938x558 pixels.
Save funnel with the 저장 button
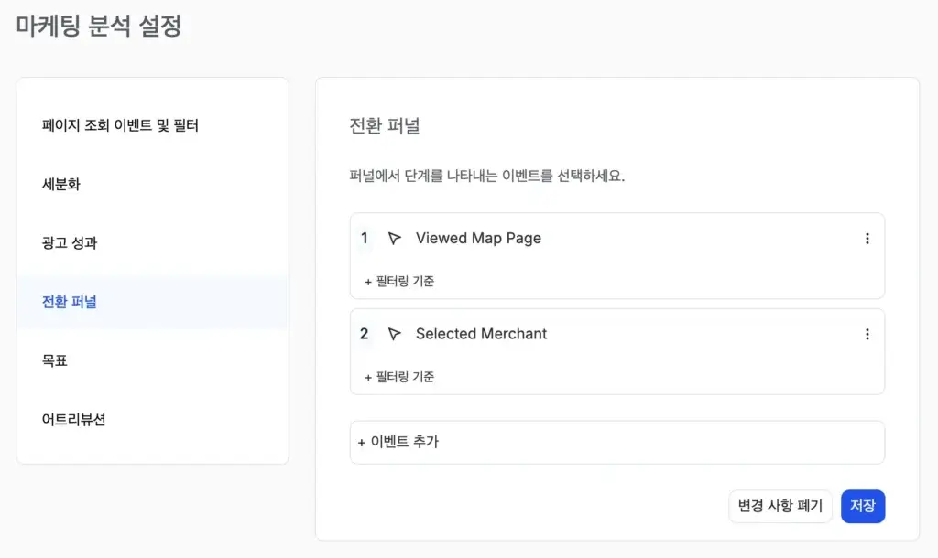[x=863, y=506]
